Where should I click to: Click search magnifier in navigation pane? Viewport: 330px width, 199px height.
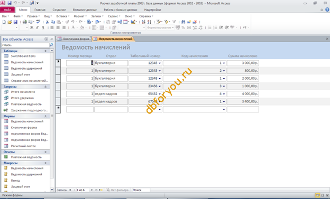[51, 45]
